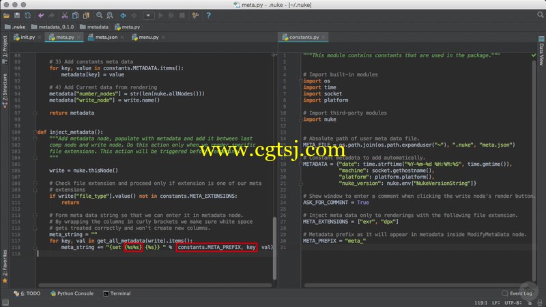The height and width of the screenshot is (307, 546).
Task: Click the meta.py horizontal scrollbar
Action: click(156, 285)
